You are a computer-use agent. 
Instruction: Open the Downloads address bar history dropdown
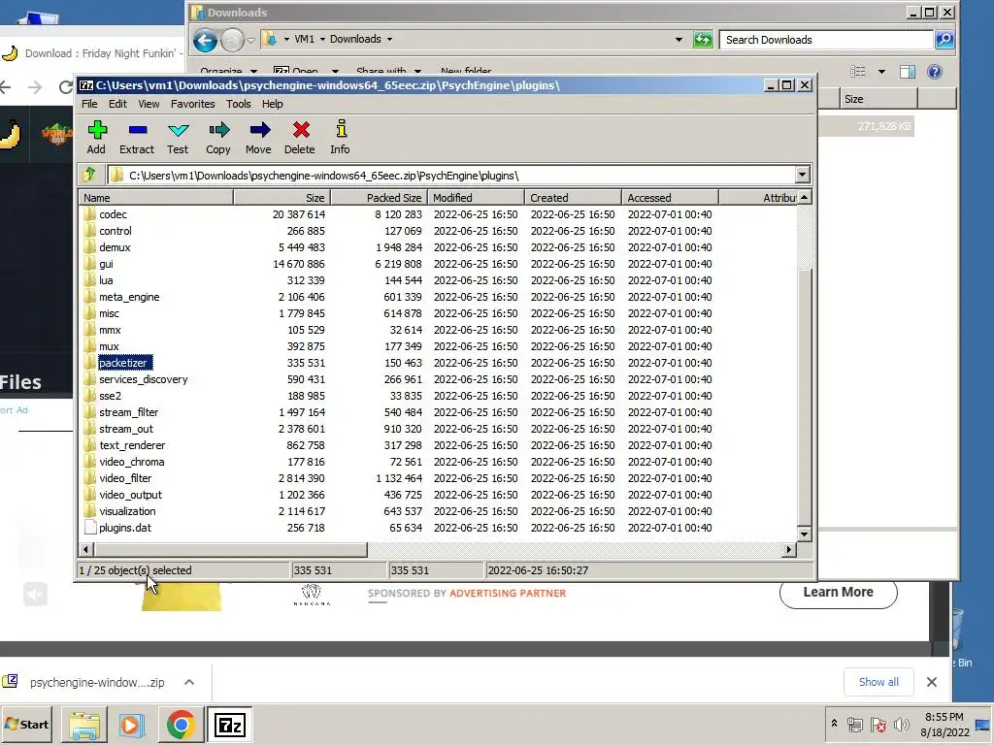click(x=679, y=39)
